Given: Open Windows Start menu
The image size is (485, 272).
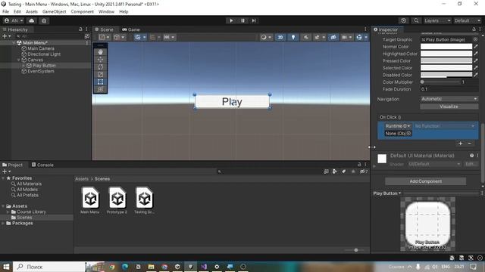Looking at the screenshot, I should 6,267.
